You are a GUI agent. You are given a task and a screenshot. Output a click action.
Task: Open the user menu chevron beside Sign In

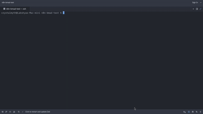coord(201,3)
